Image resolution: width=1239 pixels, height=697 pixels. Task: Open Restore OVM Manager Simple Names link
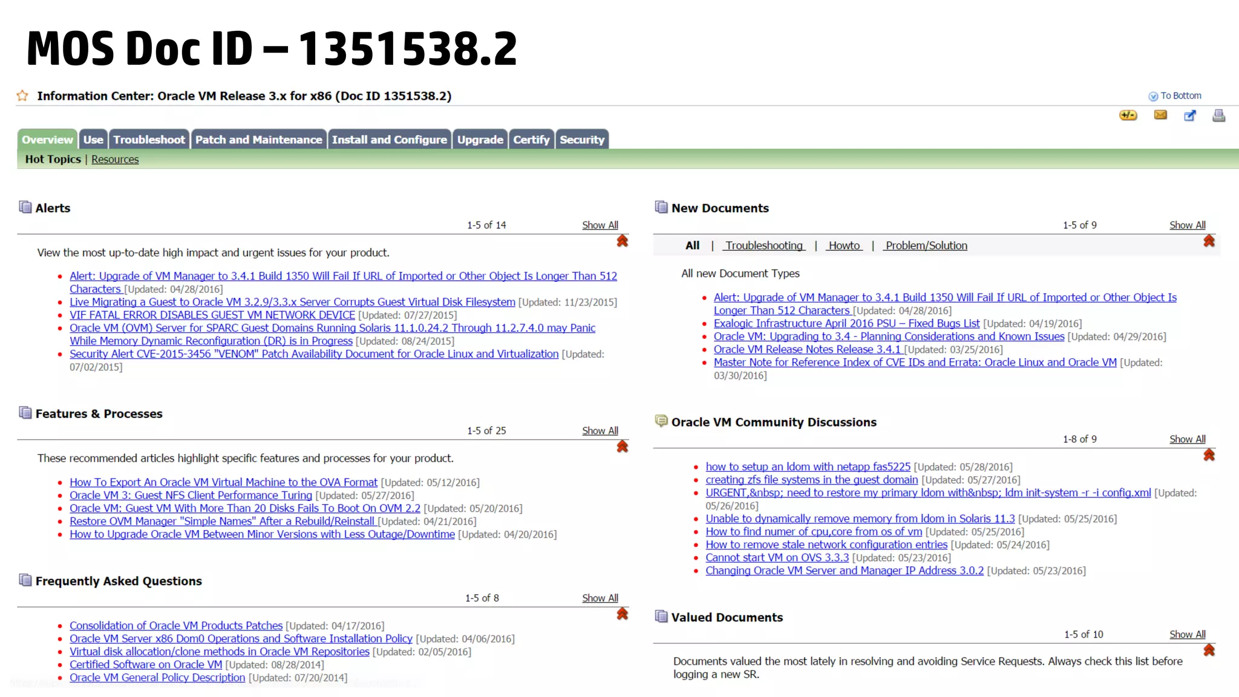[x=222, y=522]
